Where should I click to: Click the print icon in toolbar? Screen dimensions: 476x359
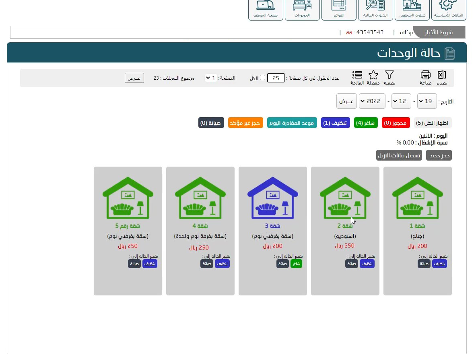click(x=426, y=75)
